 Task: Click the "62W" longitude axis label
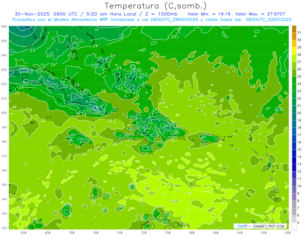coord(264,232)
